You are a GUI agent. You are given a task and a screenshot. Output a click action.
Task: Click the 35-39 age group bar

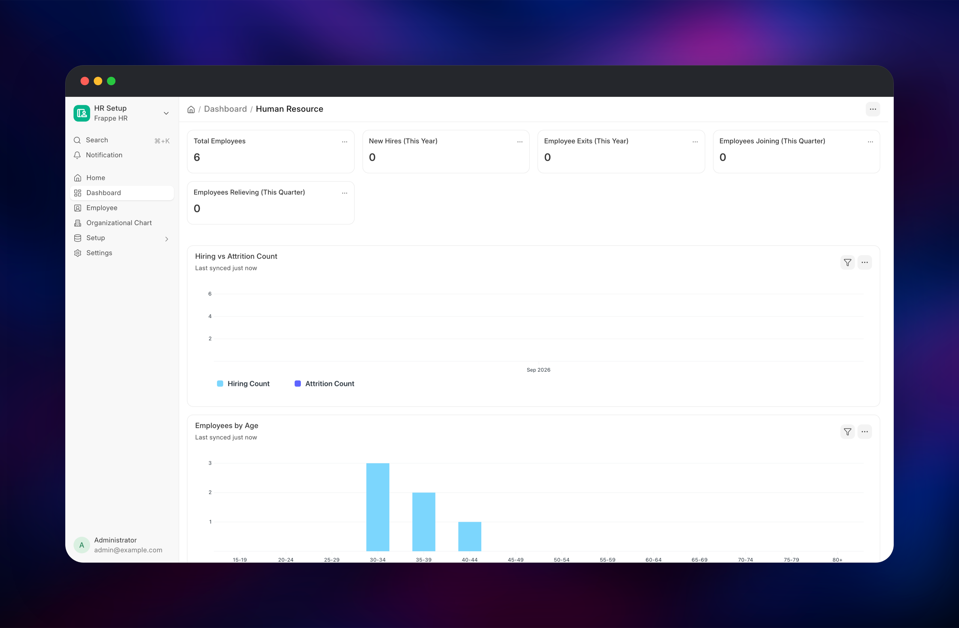[423, 522]
